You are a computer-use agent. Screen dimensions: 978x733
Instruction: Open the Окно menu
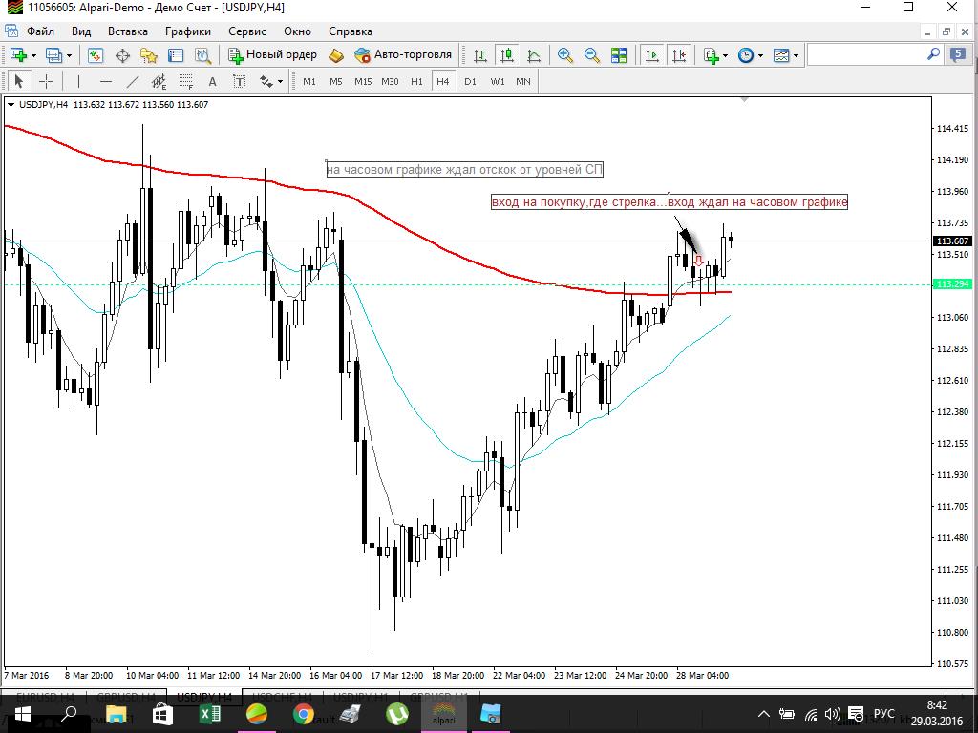(x=298, y=31)
